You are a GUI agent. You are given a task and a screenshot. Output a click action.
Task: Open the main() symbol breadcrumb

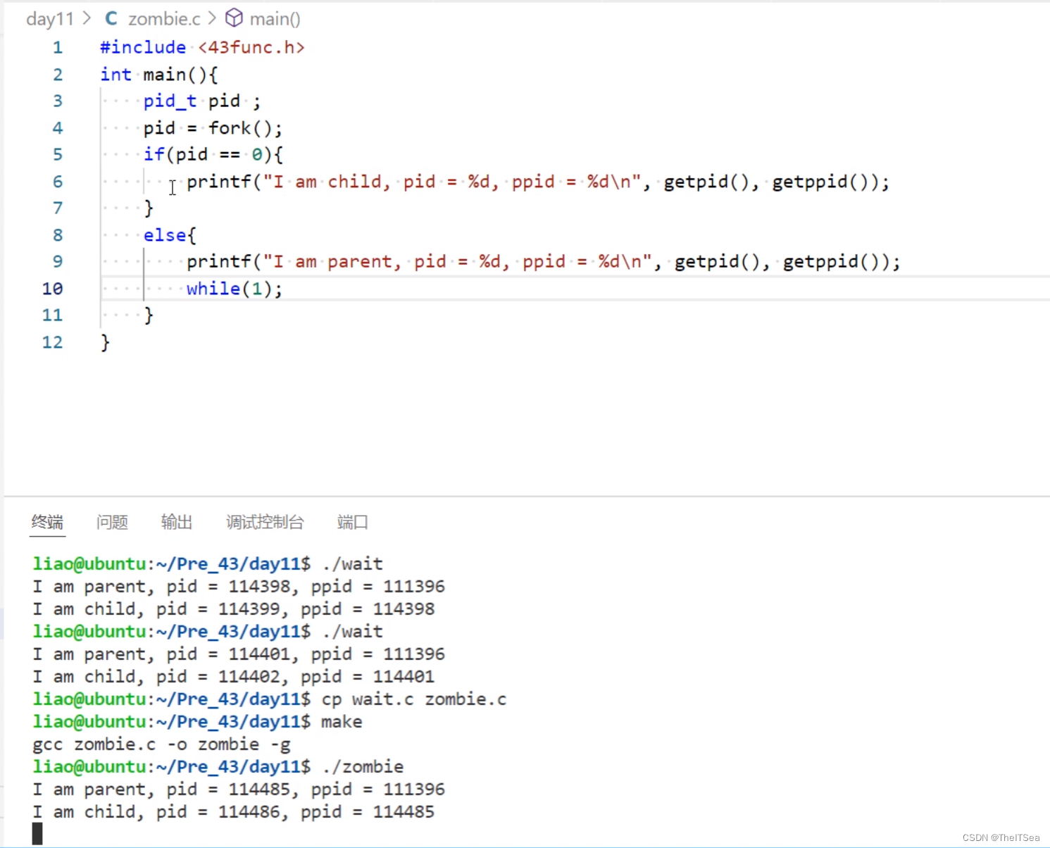pos(275,19)
